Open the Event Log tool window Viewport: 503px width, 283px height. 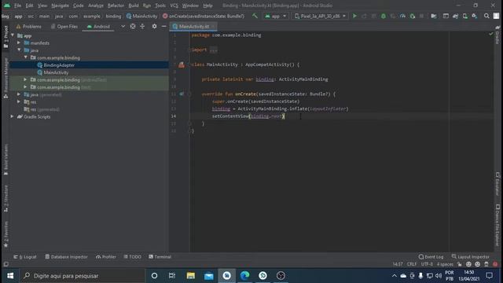[x=431, y=257]
